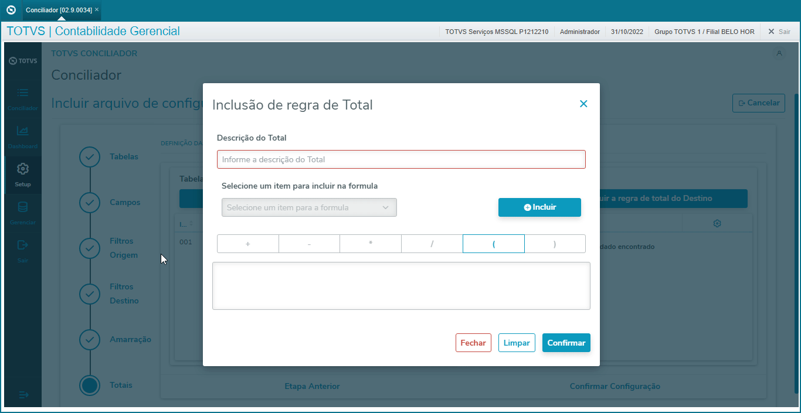Click the Limpar button

[517, 343]
